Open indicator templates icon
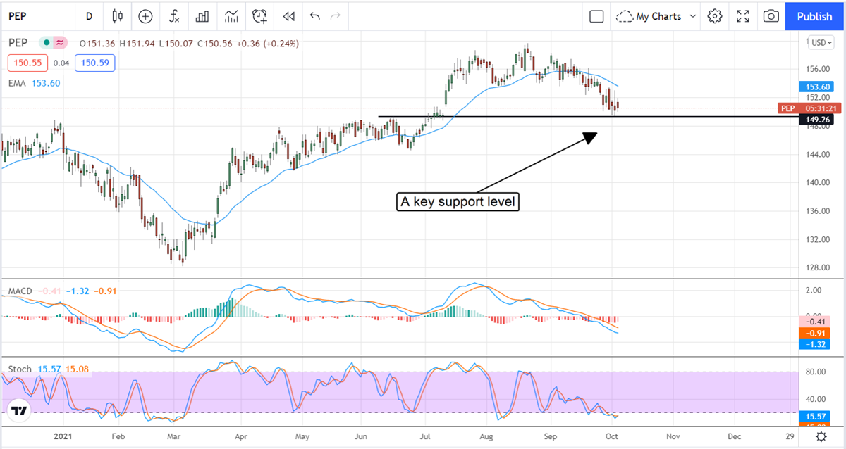Screen dimensions: 846x449 click(x=231, y=15)
